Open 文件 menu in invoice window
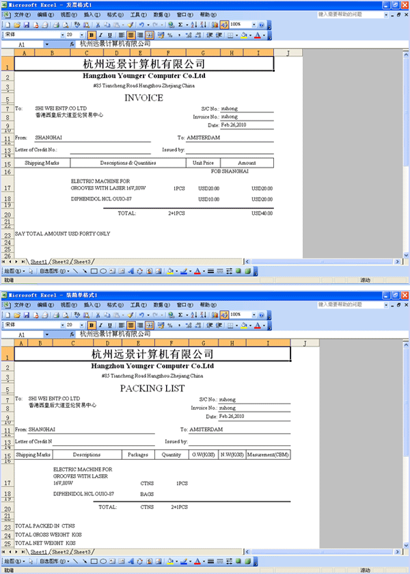This screenshot has width=410, height=574. pyautogui.click(x=23, y=14)
